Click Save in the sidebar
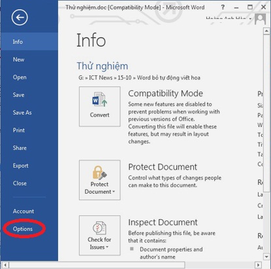The height and width of the screenshot is (269, 271). pos(29,95)
